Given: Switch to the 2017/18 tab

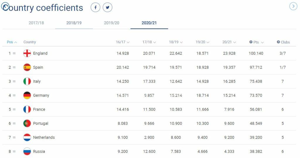Looking at the screenshot, I should click(x=36, y=23).
